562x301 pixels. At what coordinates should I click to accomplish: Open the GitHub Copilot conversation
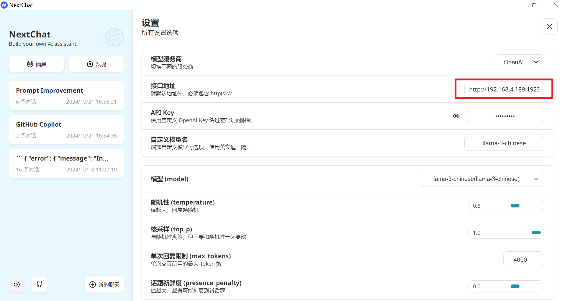(x=66, y=130)
